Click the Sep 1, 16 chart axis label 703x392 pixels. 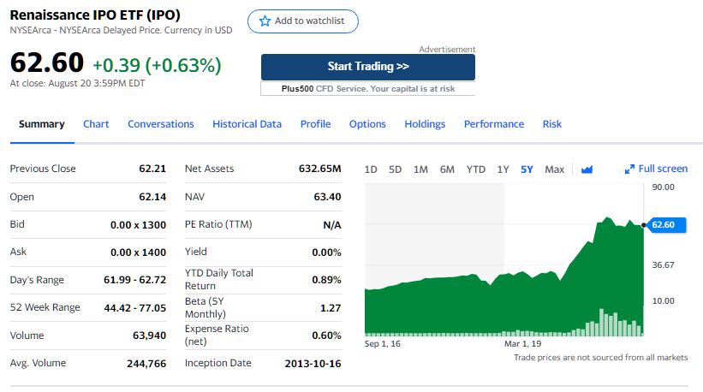click(383, 343)
